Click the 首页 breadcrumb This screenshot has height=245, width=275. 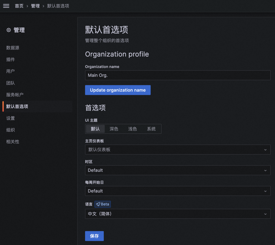pyautogui.click(x=19, y=6)
